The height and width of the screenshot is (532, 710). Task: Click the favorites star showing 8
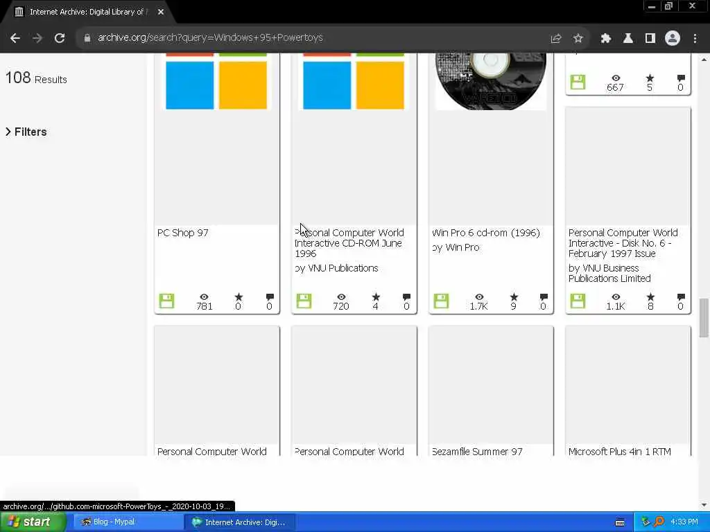tap(650, 296)
